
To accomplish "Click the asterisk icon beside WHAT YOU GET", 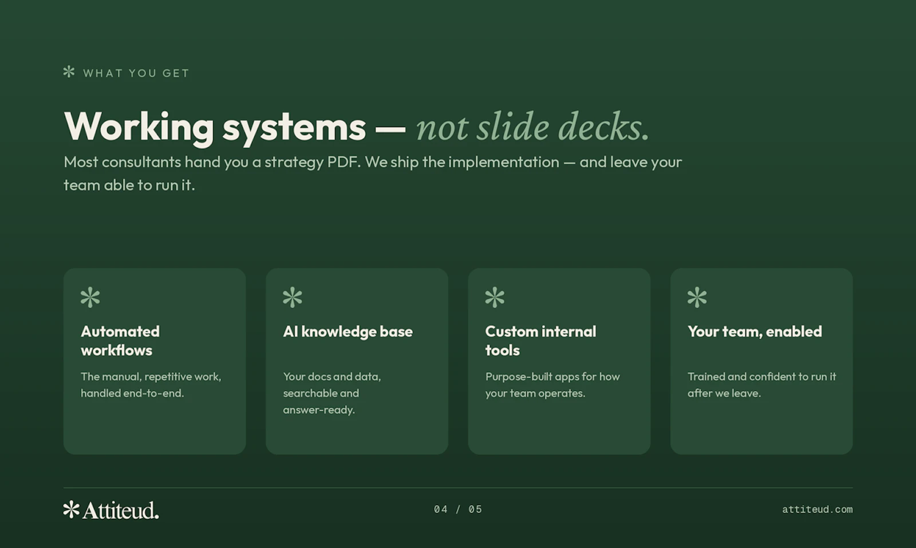I will (69, 72).
